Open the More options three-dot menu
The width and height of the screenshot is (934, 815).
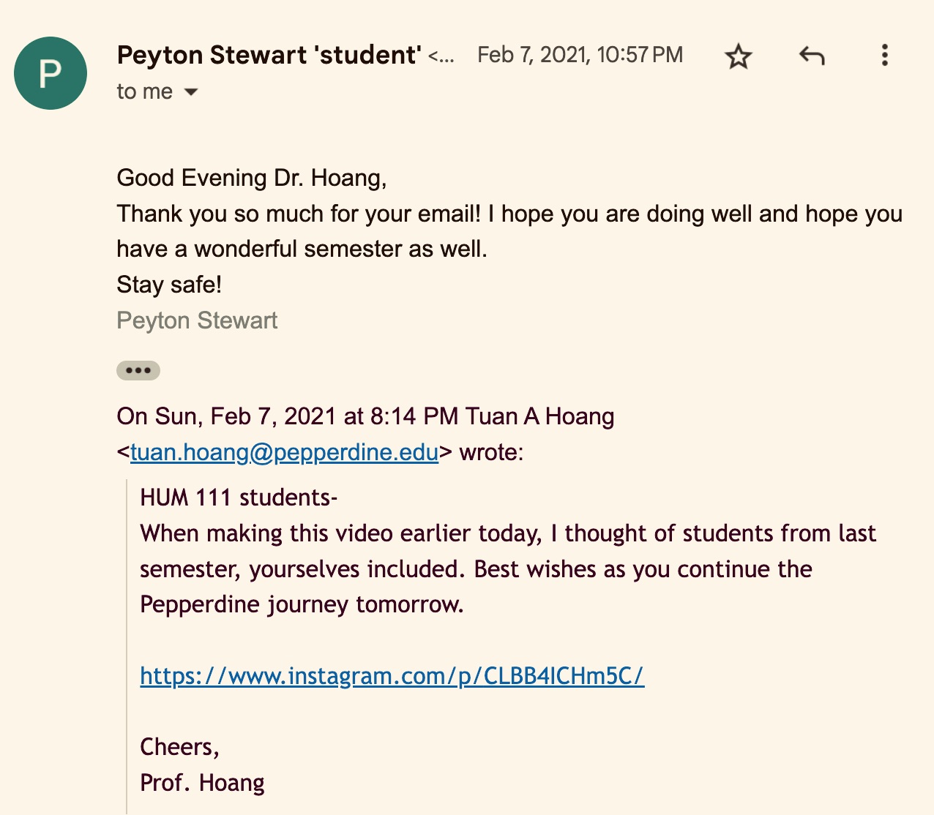click(x=884, y=56)
